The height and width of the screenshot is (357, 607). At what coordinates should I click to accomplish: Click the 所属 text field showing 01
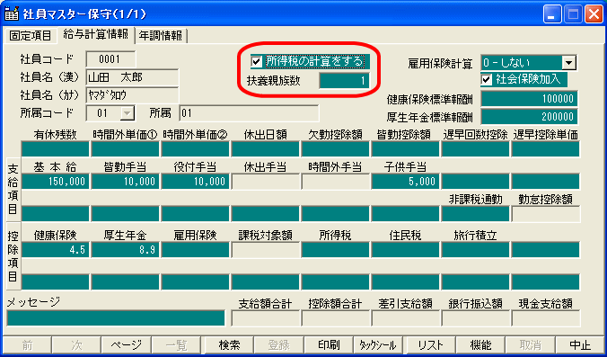pos(249,113)
